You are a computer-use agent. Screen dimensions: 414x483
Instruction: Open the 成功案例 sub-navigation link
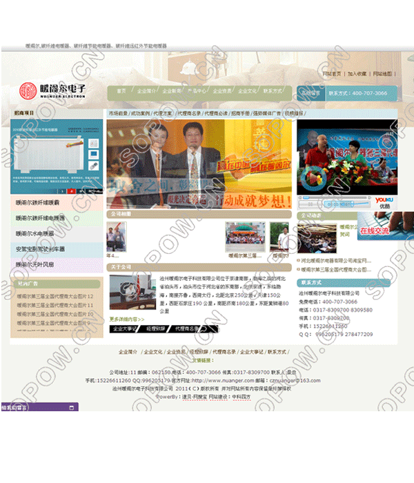pyautogui.click(x=140, y=114)
